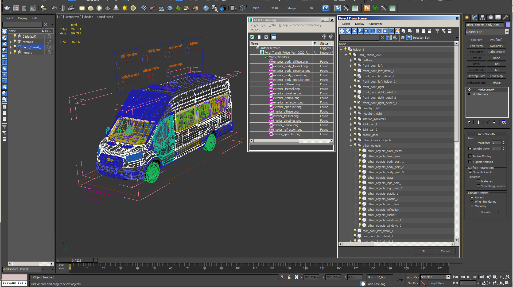Viewport: 513px width, 288px height.
Task: Click the large key icon for set keys
Action: click(x=400, y=280)
